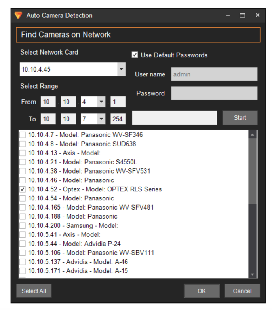Enable the 10.10.4.38 WV-SFV531 checkbox
The width and height of the screenshot is (272, 310).
pos(23,171)
